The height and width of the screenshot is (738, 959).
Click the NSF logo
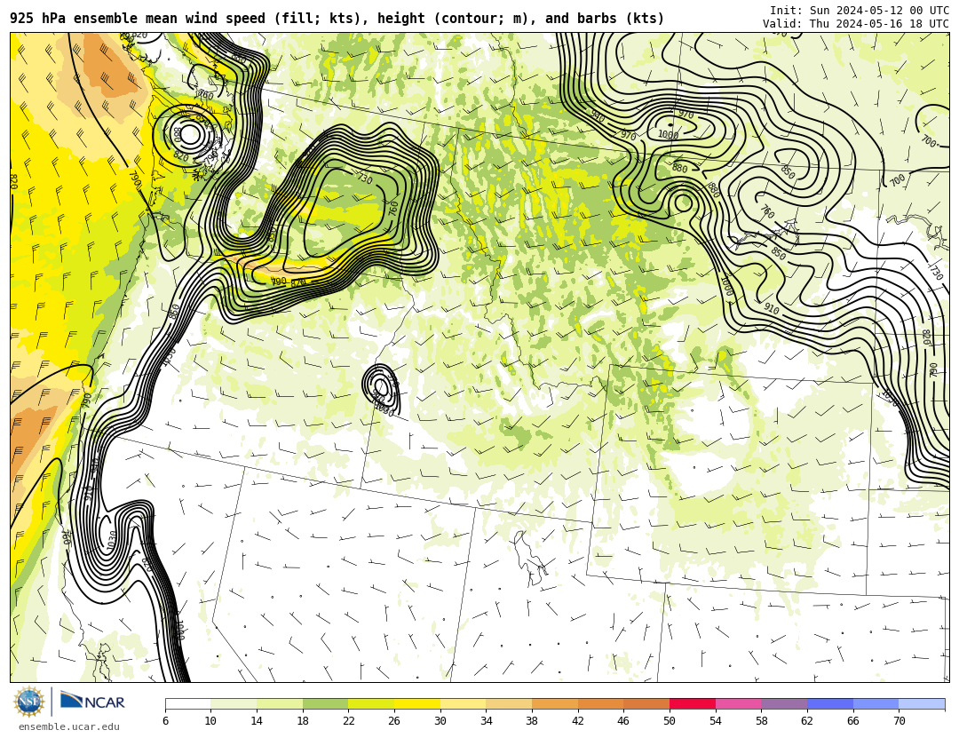[x=29, y=702]
